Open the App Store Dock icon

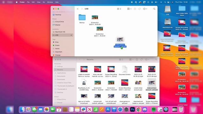108,110
